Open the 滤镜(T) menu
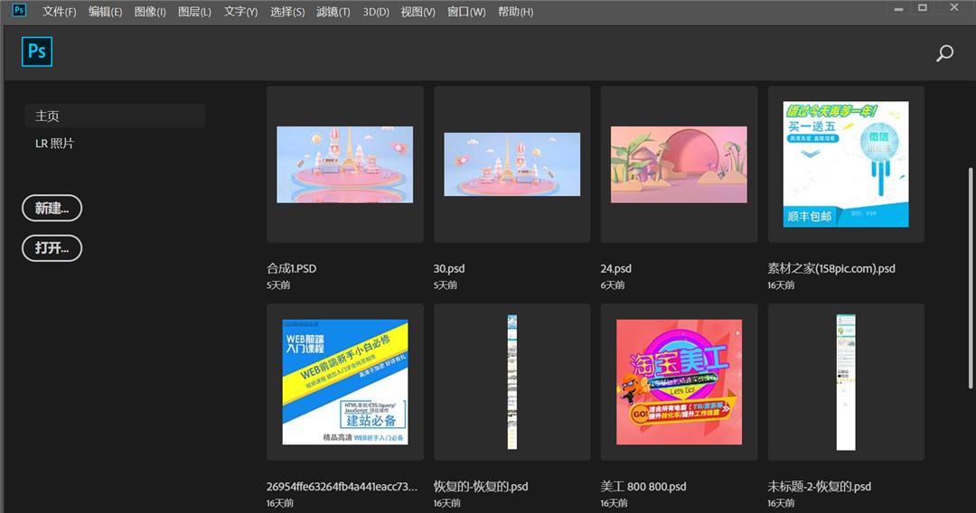The image size is (976, 513). tap(333, 11)
